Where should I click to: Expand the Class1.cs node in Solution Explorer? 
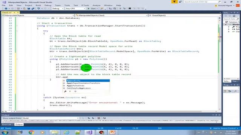click(x=229, y=31)
